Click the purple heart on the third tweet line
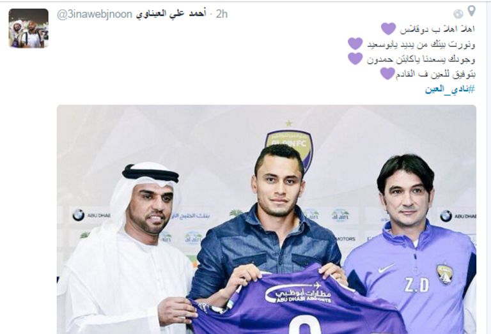The width and height of the screenshot is (491, 334). (355, 59)
